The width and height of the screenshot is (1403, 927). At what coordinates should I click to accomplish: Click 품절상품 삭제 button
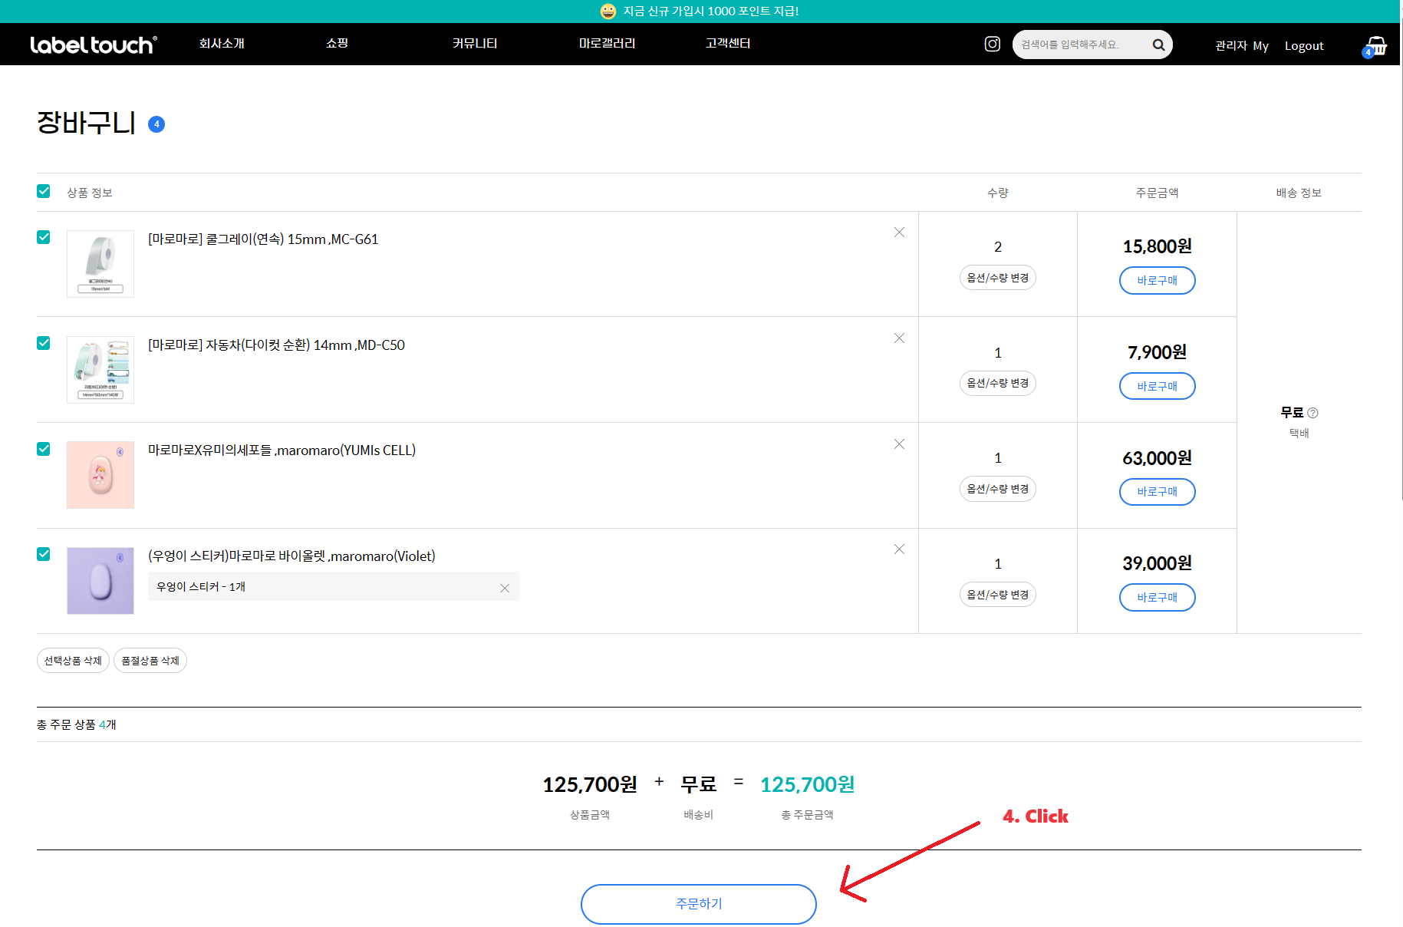tap(150, 661)
